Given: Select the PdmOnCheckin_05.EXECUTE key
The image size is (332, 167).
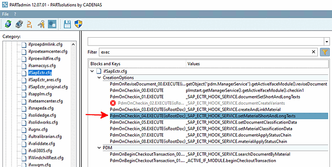Looking at the screenshot, I should coord(137,122).
